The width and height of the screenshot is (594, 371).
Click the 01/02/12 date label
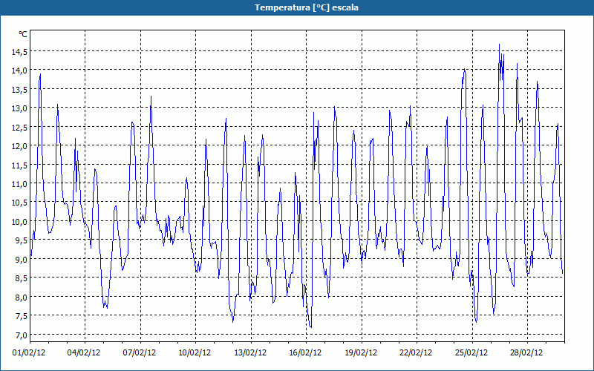29,352
